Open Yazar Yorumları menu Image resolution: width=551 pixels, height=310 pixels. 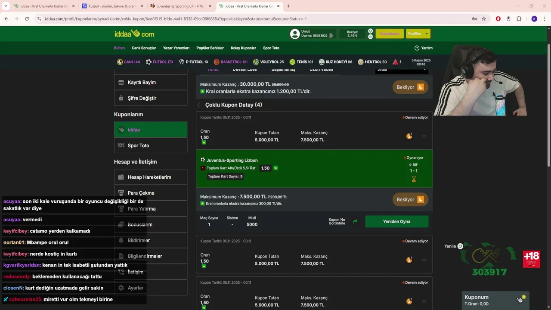[x=176, y=48]
